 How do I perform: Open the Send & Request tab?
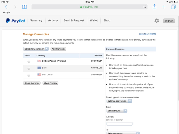(74, 20)
